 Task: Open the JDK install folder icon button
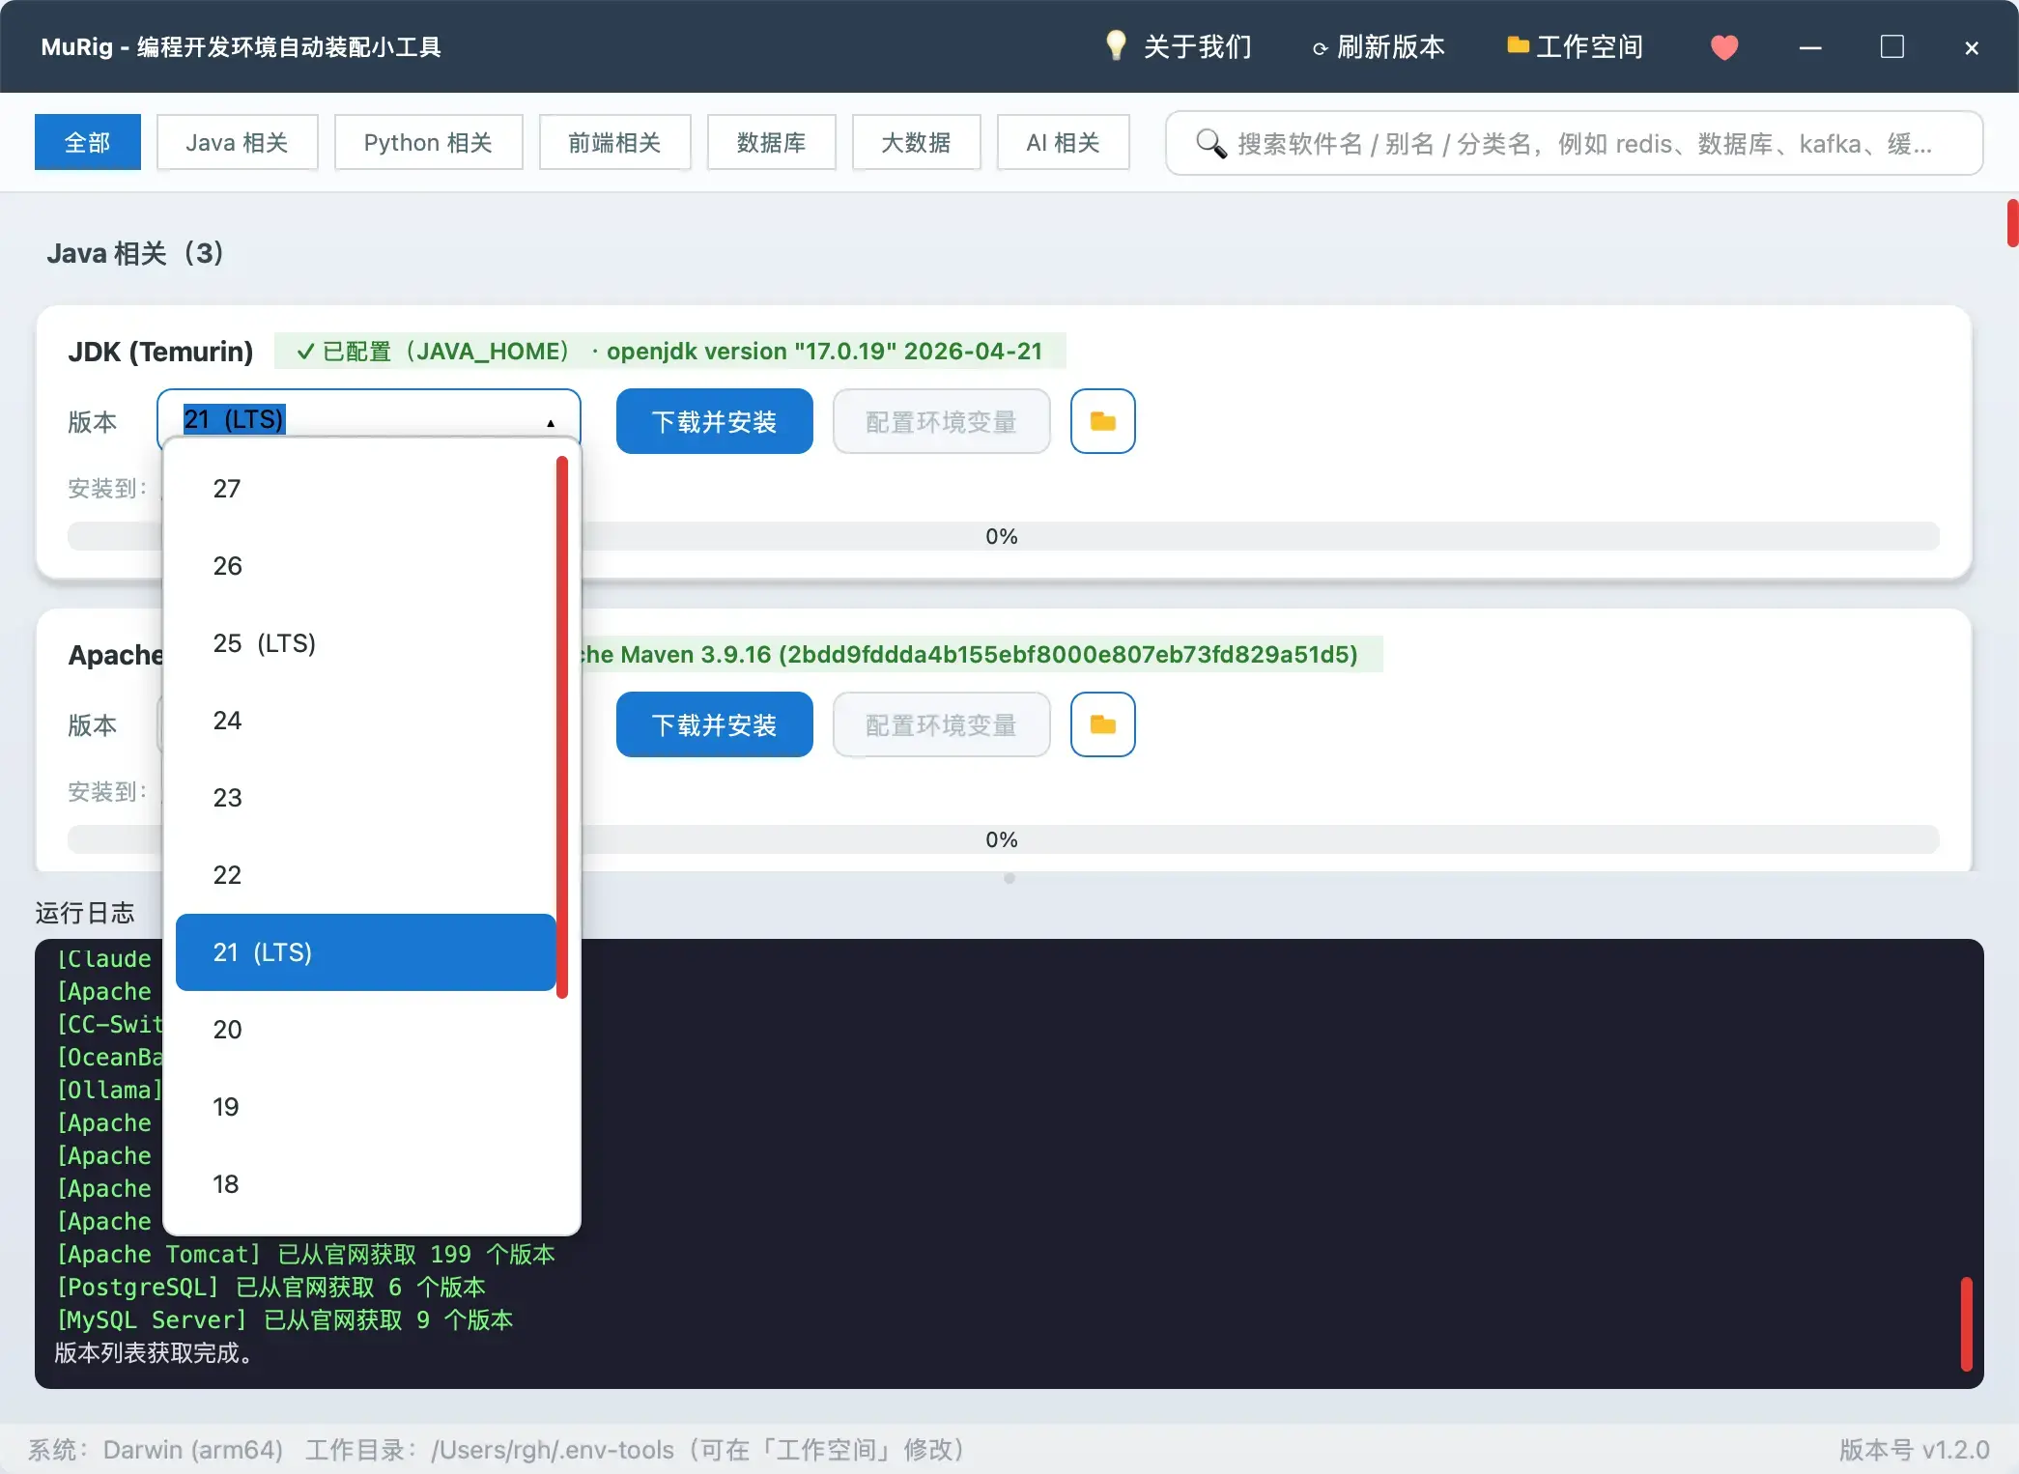tap(1102, 421)
